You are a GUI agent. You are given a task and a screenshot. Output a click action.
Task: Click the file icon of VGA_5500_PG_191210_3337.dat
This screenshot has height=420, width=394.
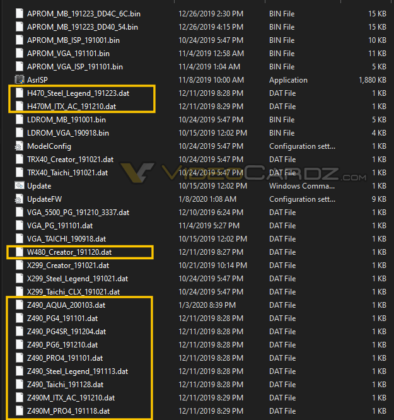(x=20, y=213)
